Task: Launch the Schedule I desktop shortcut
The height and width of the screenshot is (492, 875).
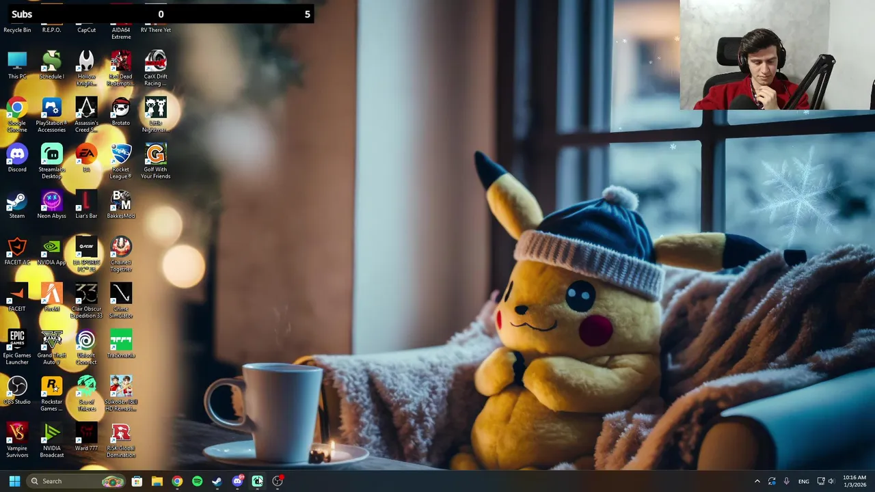Action: (x=51, y=65)
